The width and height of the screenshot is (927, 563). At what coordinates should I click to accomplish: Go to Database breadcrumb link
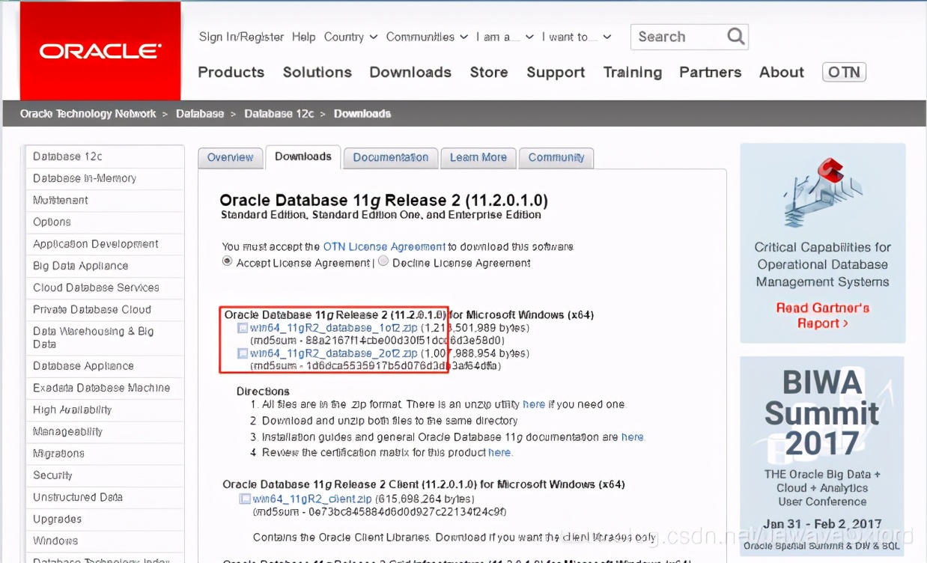click(200, 114)
